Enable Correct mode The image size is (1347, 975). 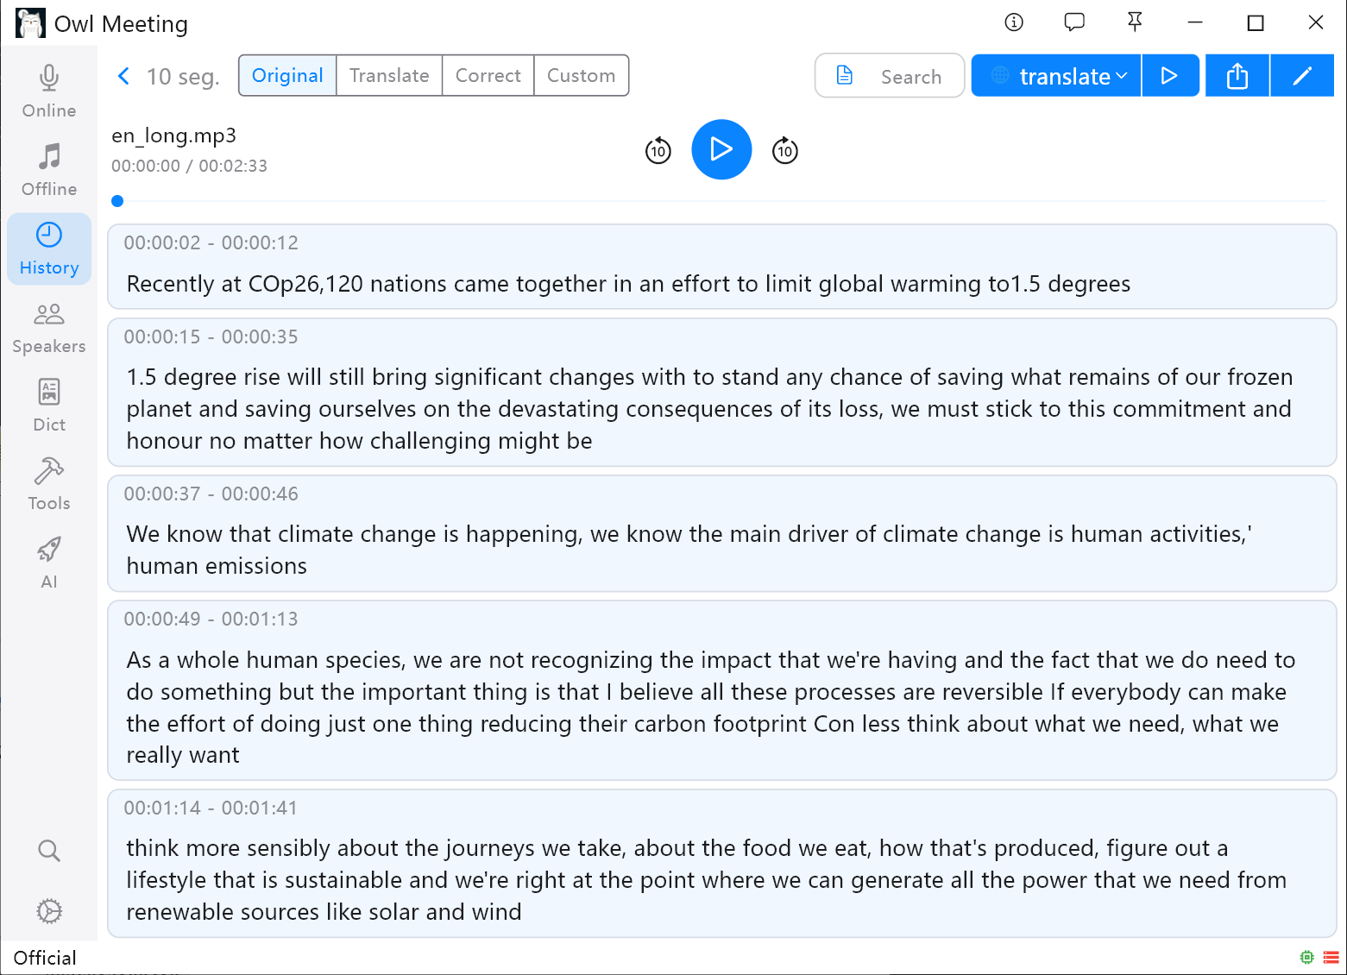click(x=488, y=75)
